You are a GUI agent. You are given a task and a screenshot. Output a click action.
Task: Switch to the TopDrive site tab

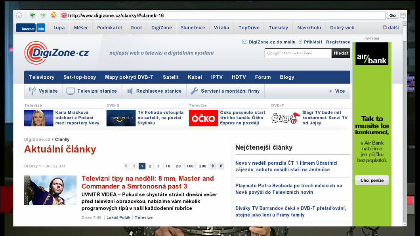249,28
